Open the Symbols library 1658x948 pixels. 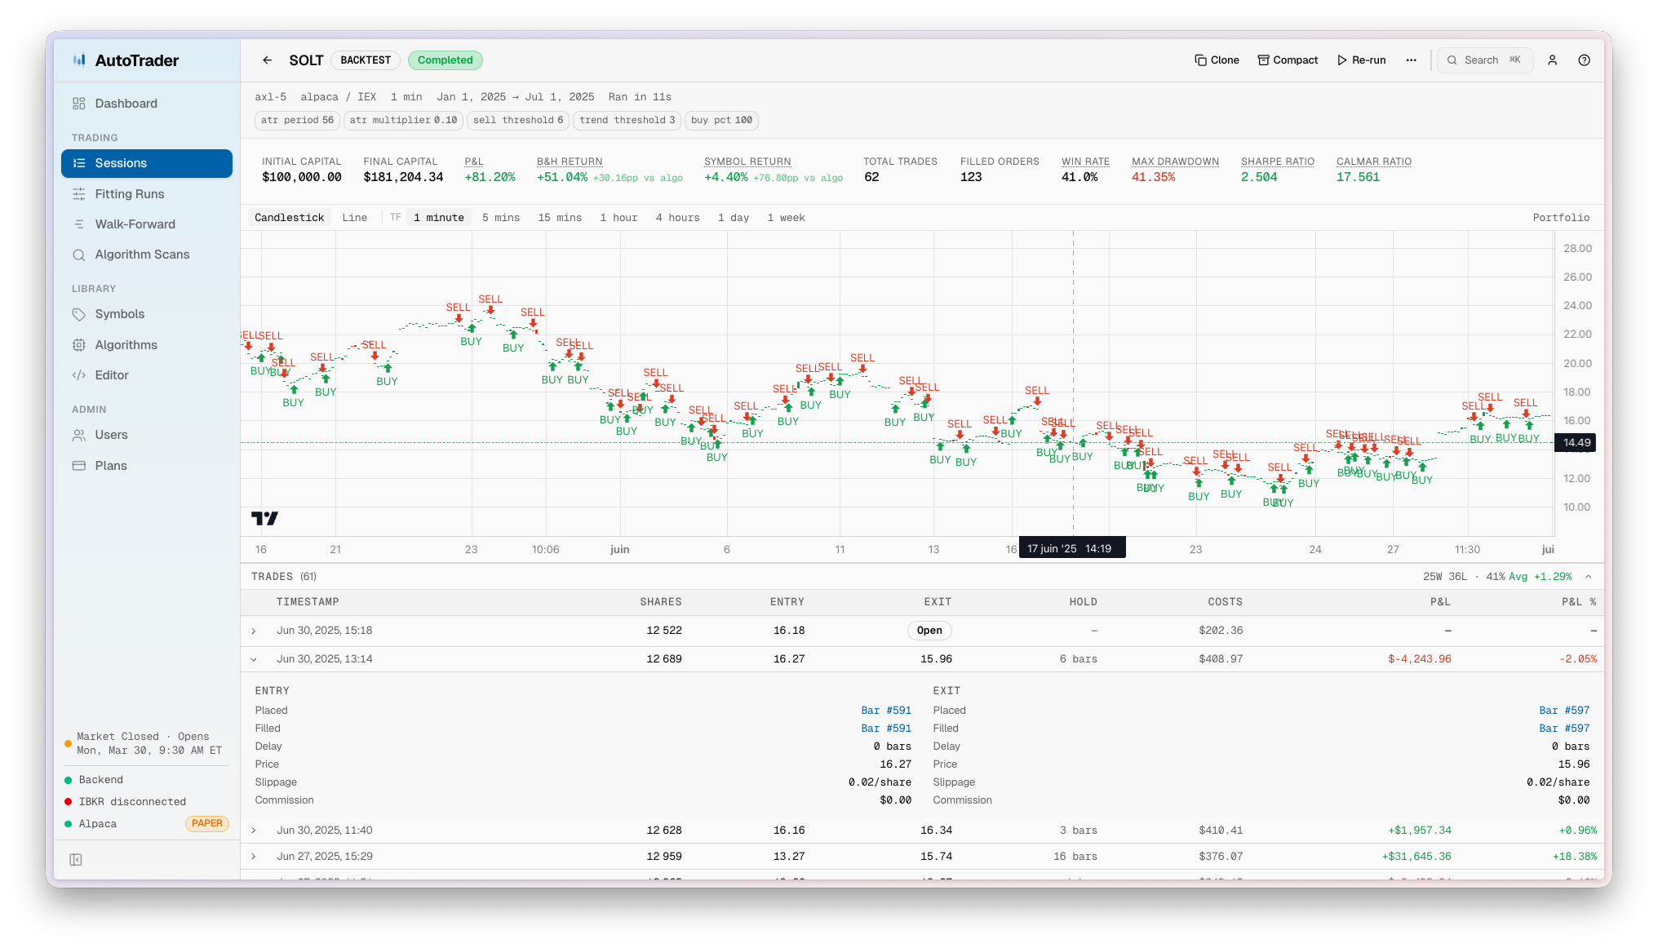(x=118, y=313)
